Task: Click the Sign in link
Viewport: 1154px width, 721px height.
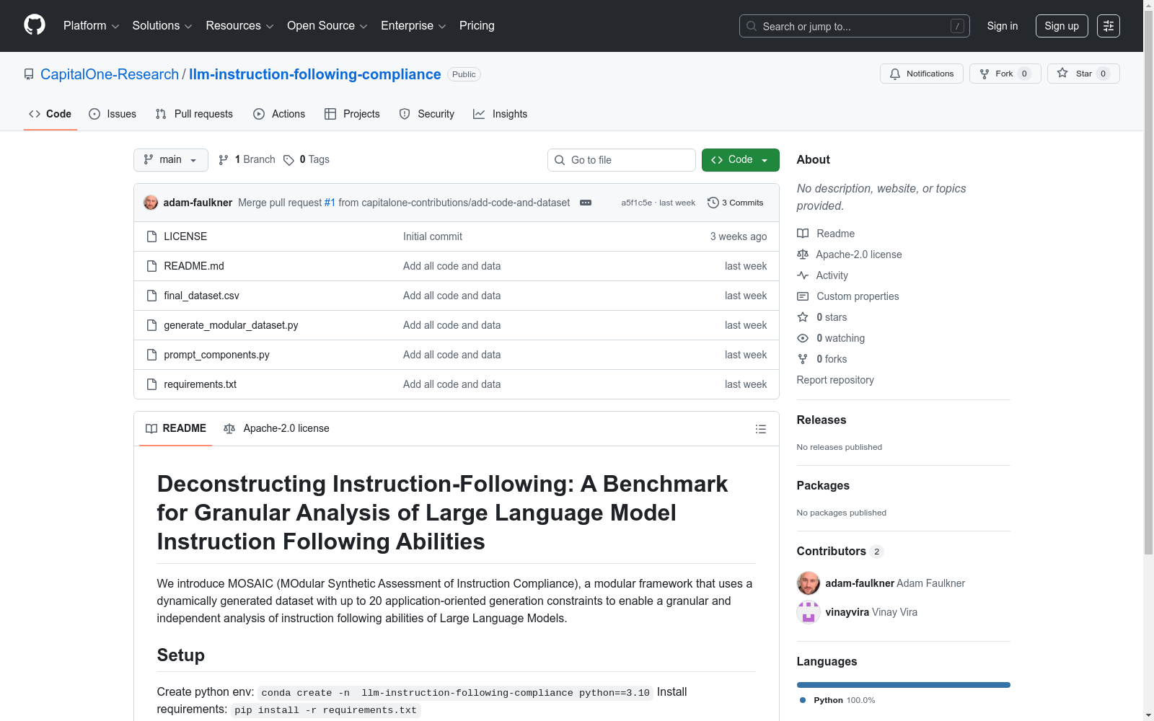Action: [1003, 26]
